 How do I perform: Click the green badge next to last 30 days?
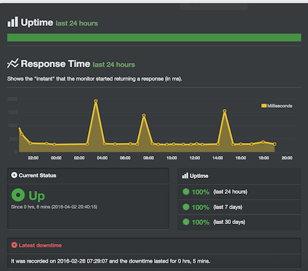(x=186, y=222)
